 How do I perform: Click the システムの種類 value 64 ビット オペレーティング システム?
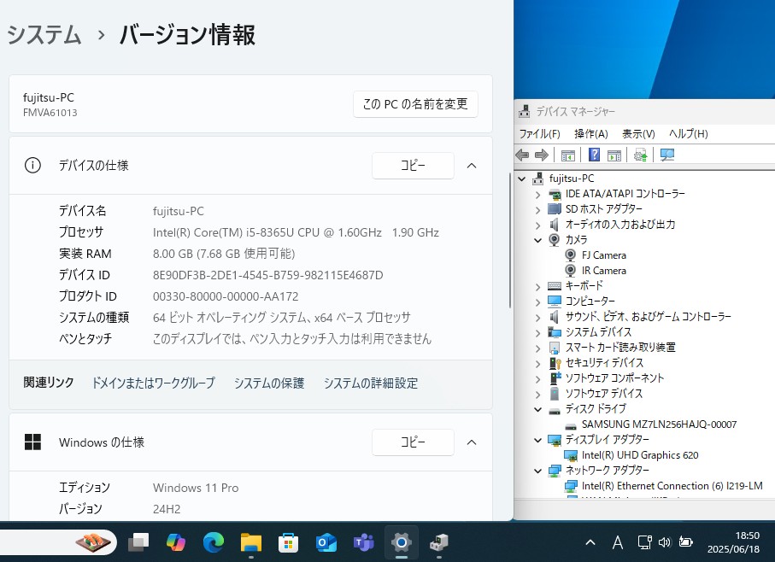point(282,318)
